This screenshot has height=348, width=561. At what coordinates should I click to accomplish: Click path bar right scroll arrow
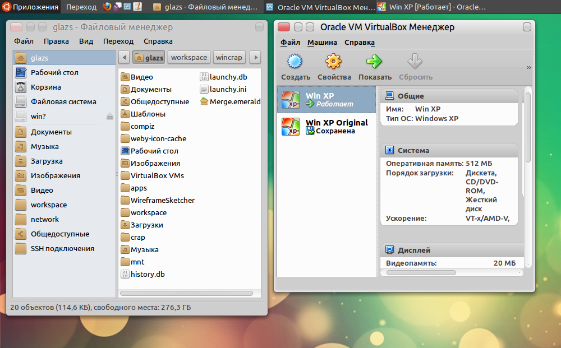pos(255,58)
